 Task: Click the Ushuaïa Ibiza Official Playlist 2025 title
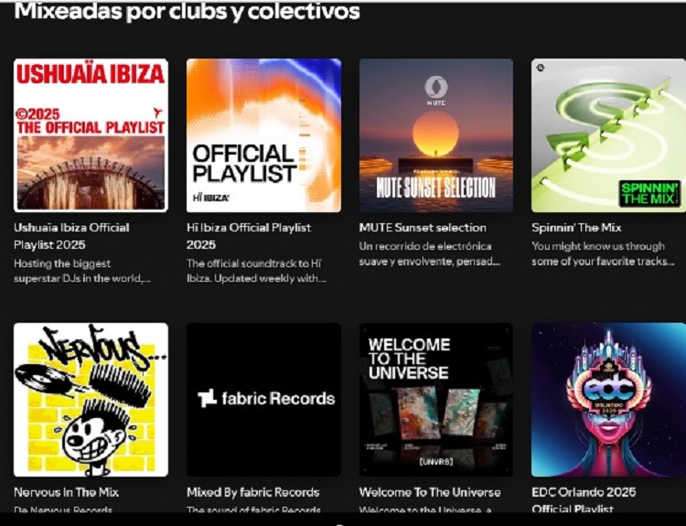coord(71,236)
